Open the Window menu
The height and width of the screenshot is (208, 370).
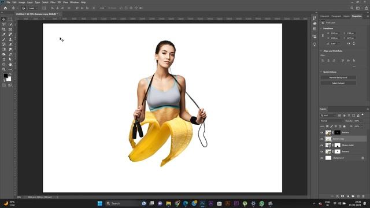[74, 2]
